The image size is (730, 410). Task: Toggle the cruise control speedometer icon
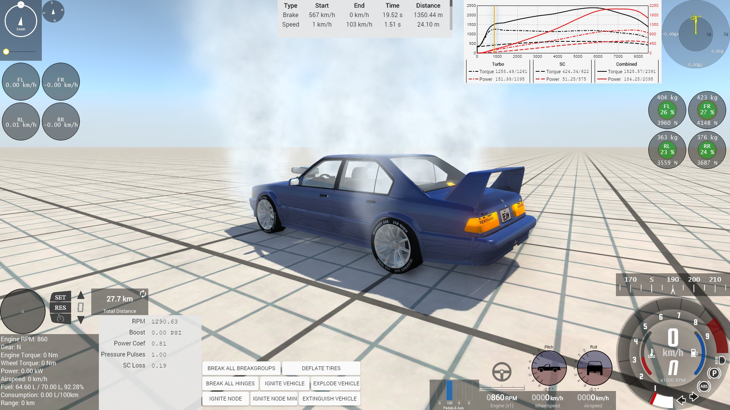(x=60, y=319)
